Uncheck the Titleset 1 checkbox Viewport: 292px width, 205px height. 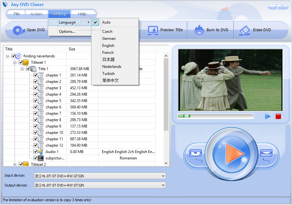tap(21, 62)
